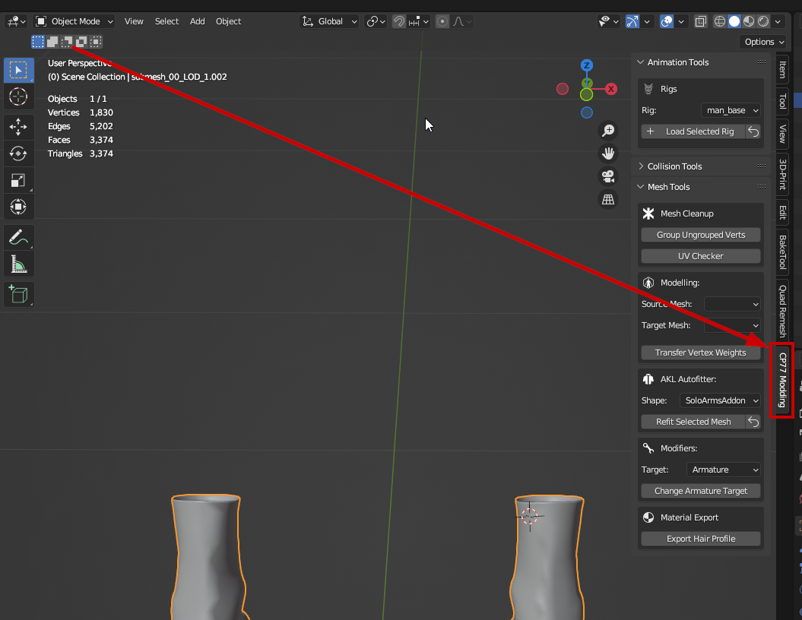Open the Add menu
The width and height of the screenshot is (802, 620).
[x=197, y=21]
